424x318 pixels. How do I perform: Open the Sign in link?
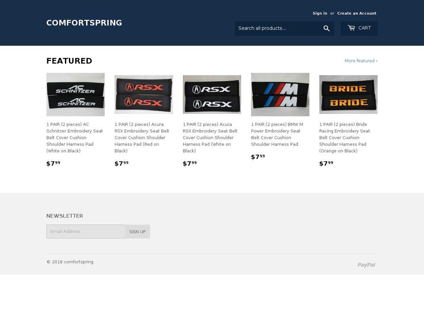320,13
